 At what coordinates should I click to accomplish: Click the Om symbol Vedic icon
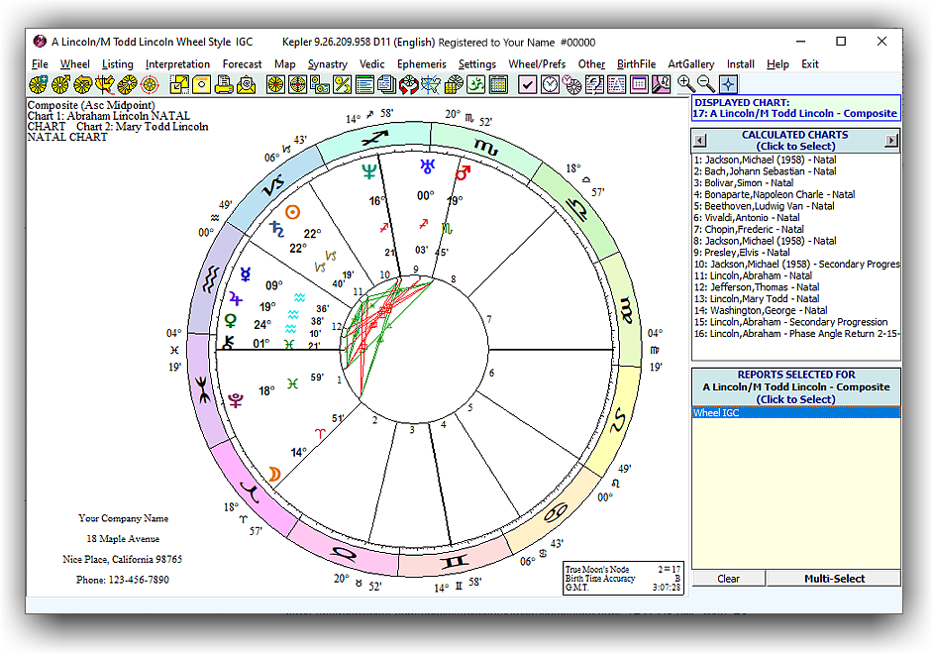point(476,85)
